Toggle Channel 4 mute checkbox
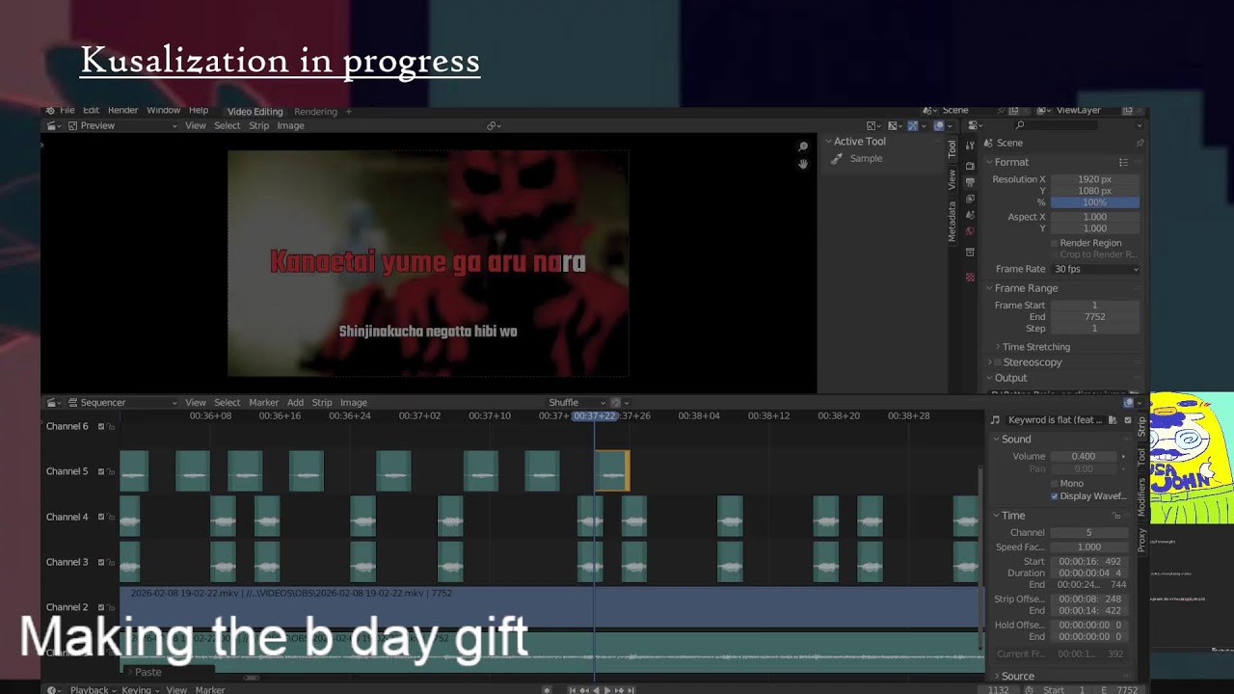1234x694 pixels. click(100, 517)
